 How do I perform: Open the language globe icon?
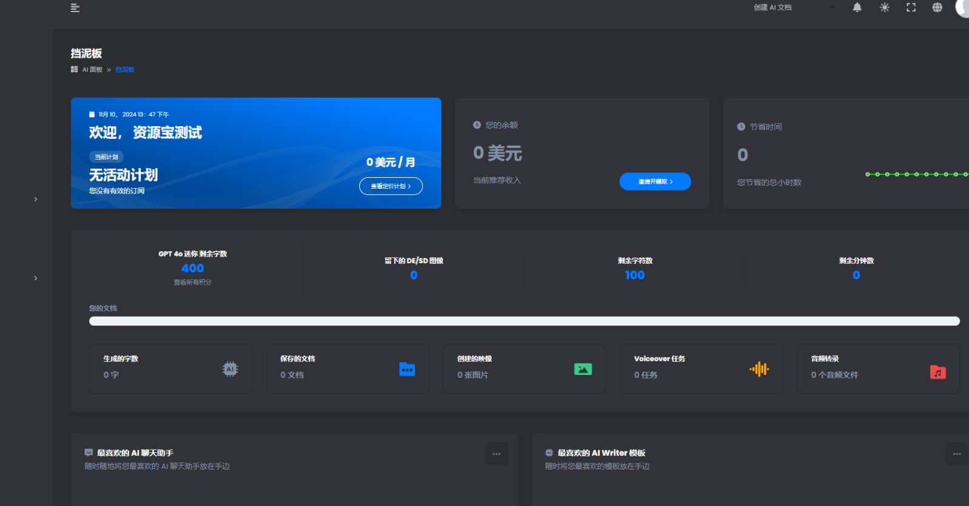click(x=937, y=8)
